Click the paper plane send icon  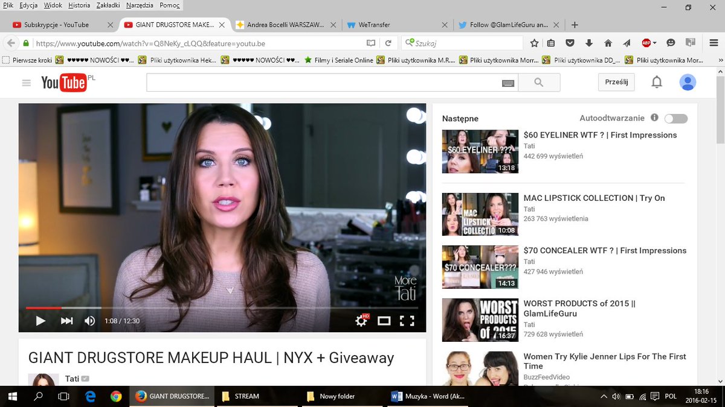click(x=627, y=43)
